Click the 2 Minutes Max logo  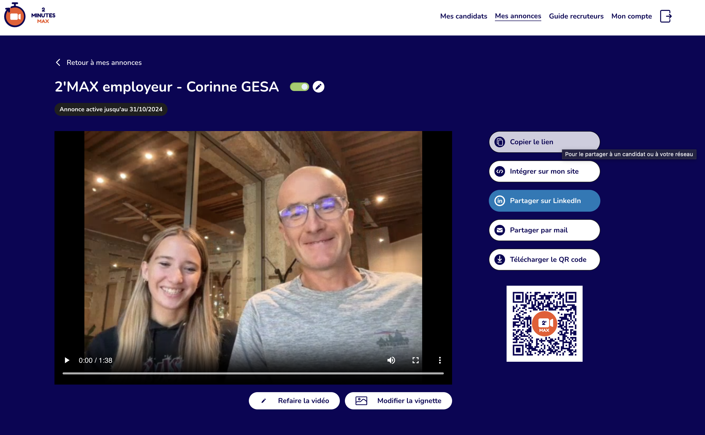tap(30, 15)
